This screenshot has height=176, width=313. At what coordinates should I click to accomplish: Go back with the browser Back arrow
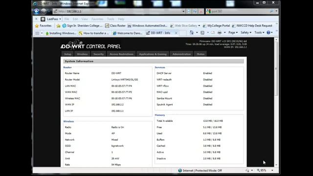pyautogui.click(x=36, y=11)
